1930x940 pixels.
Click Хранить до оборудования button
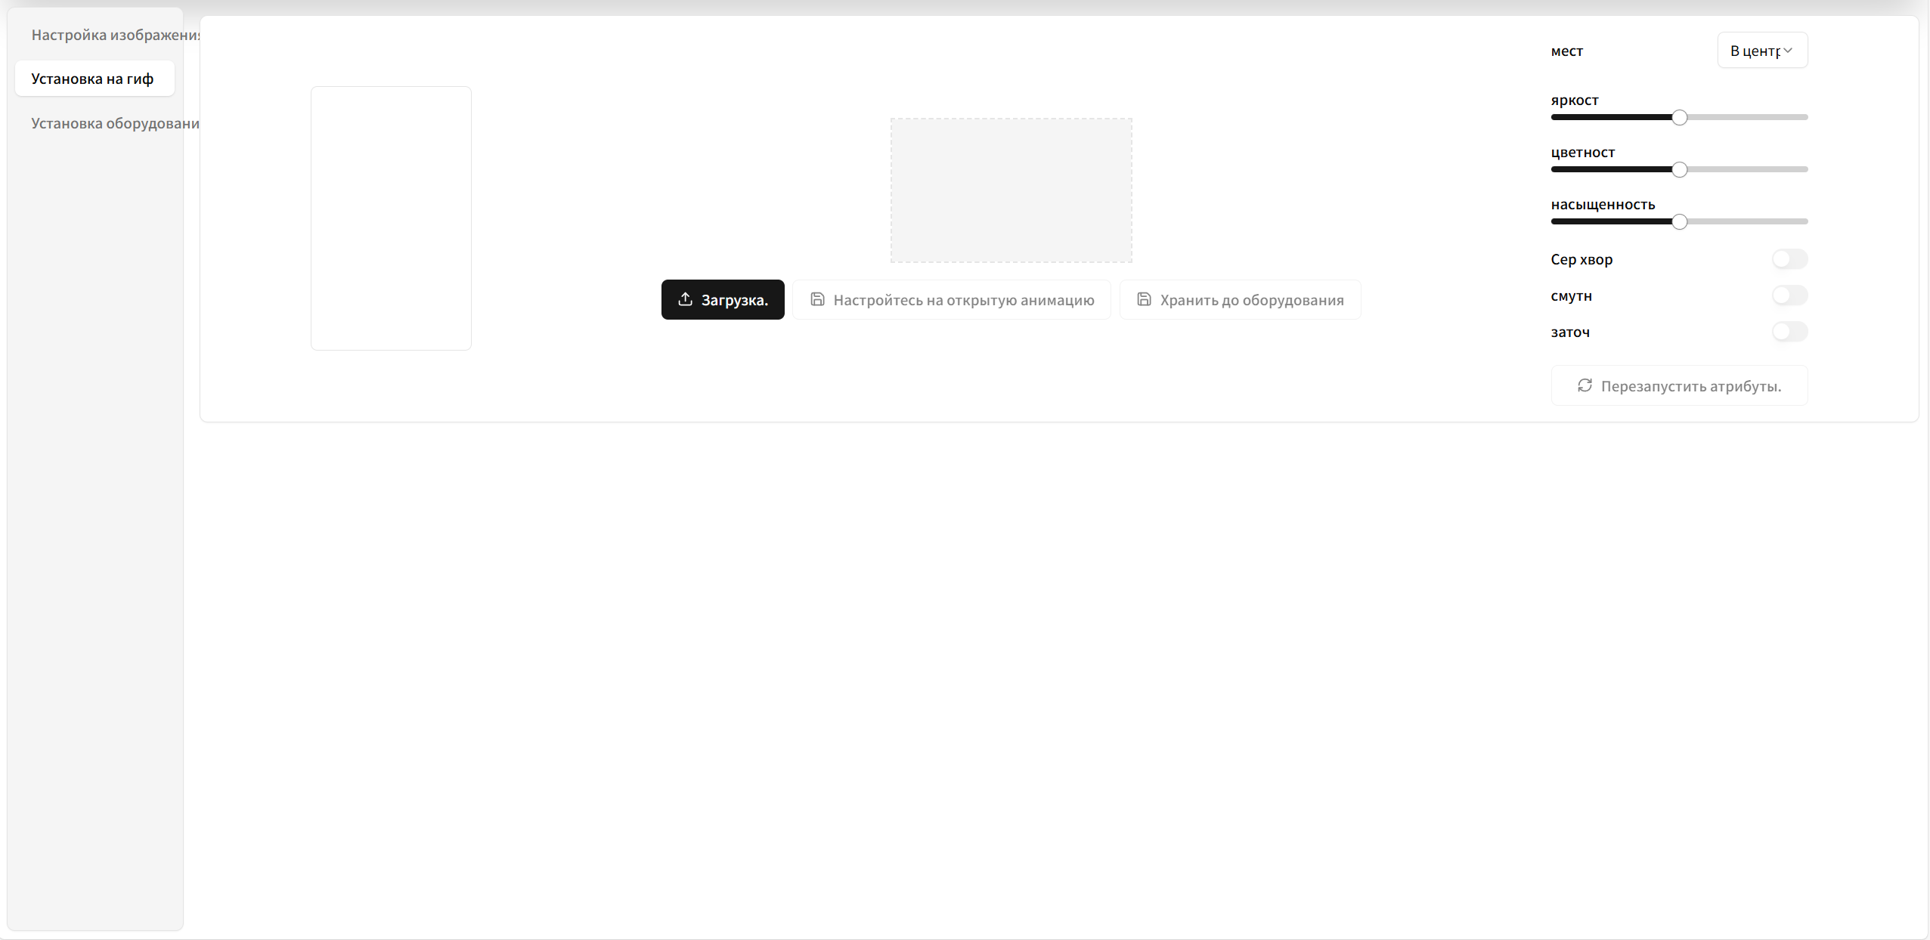pyautogui.click(x=1240, y=300)
